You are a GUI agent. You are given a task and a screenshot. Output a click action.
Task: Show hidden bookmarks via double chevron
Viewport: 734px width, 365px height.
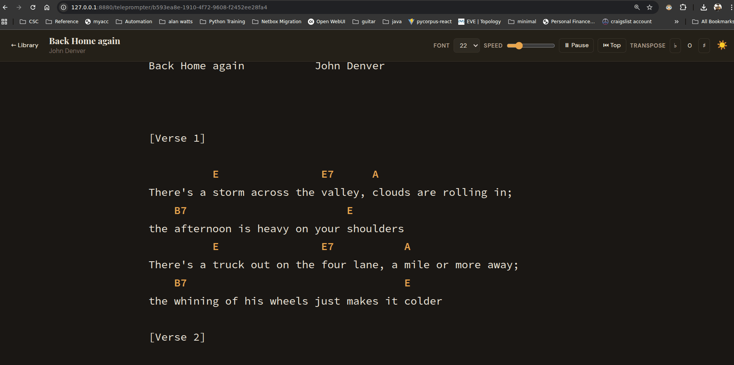point(676,22)
